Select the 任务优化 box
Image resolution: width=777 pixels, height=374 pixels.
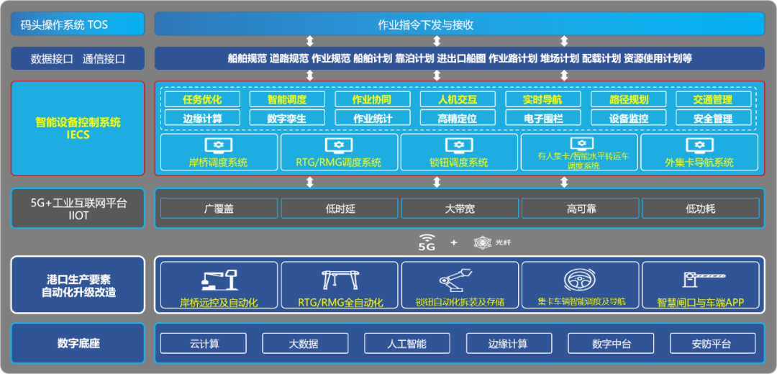coord(202,99)
